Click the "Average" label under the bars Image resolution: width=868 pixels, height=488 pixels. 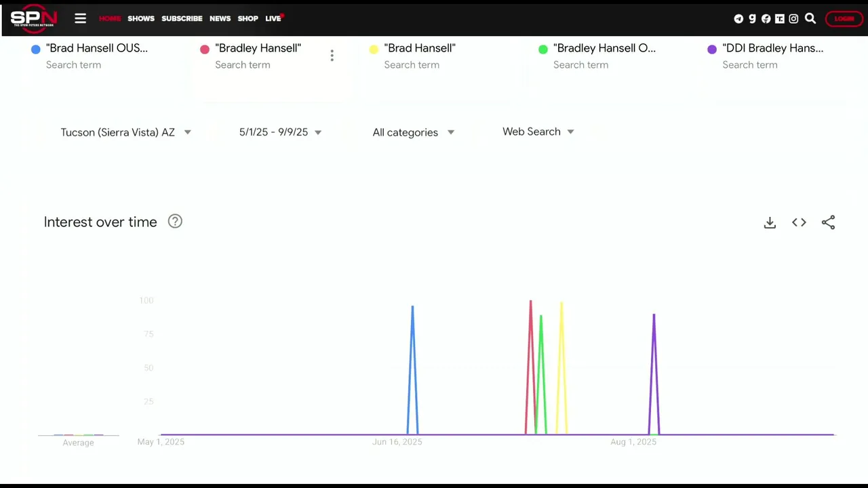pos(78,443)
